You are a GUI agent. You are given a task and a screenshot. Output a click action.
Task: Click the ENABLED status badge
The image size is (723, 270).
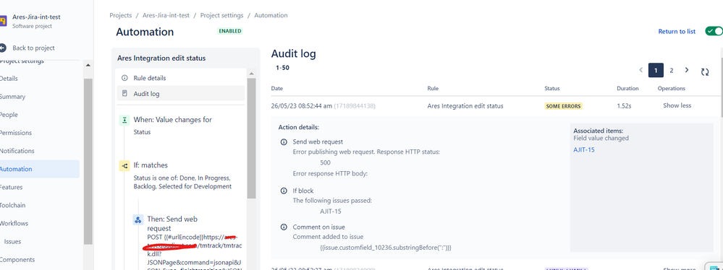coord(229,31)
